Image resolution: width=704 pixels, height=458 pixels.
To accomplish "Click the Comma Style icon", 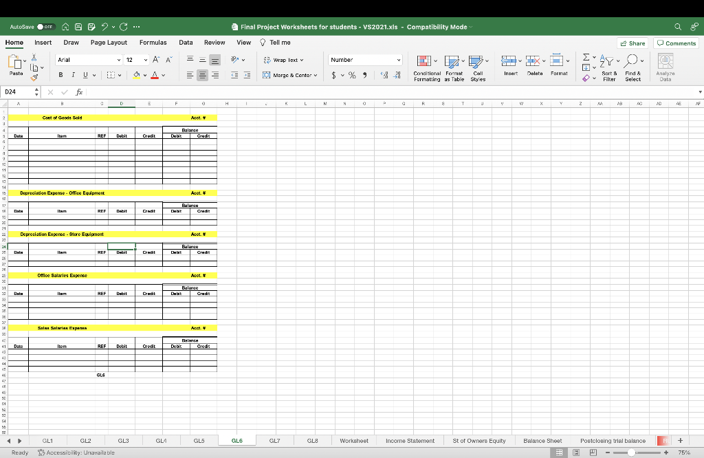I will pos(364,76).
